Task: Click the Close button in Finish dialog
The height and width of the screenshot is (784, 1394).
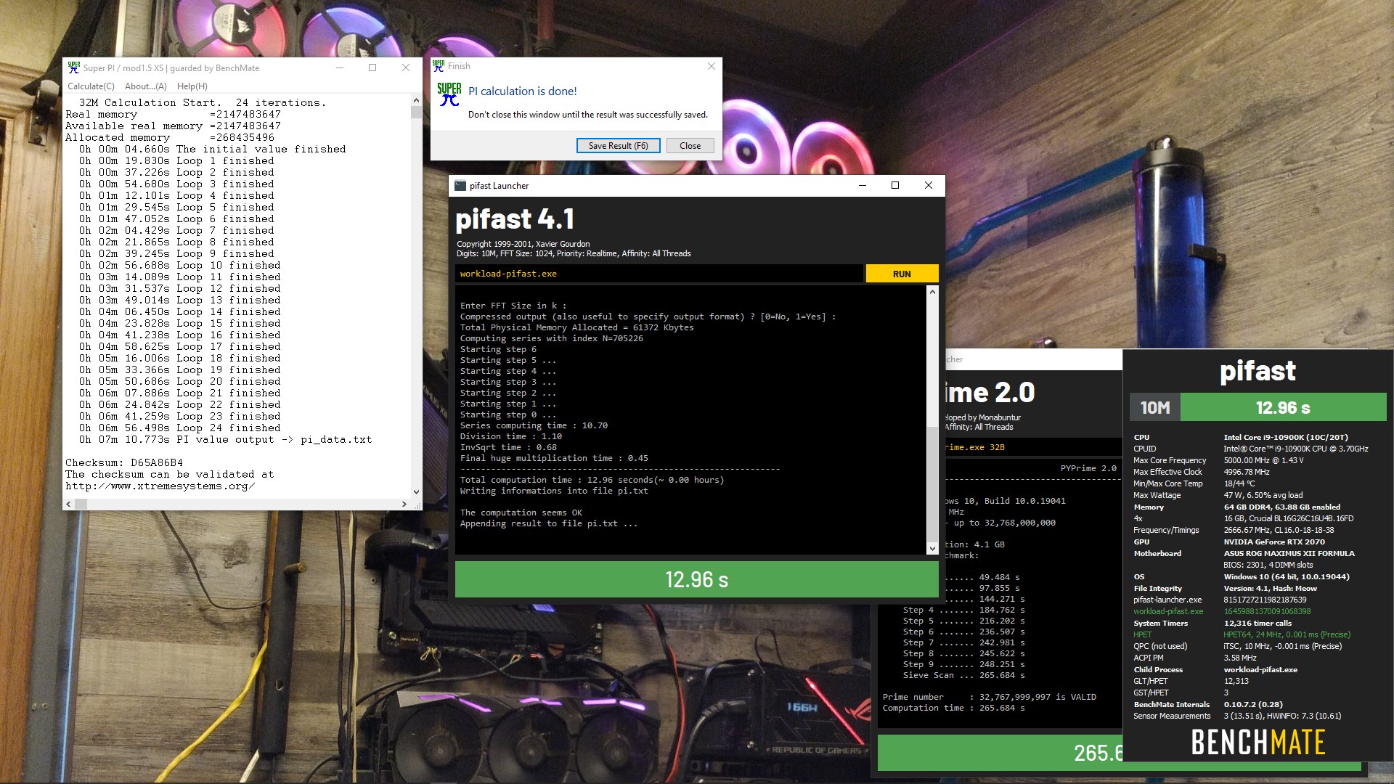Action: click(x=690, y=146)
